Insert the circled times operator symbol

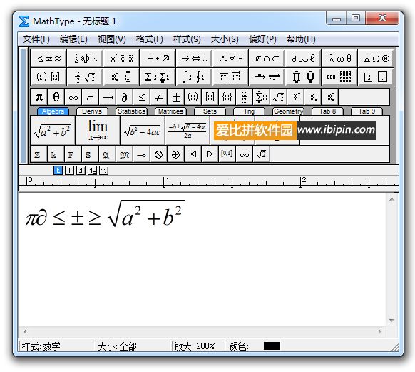click(x=158, y=154)
